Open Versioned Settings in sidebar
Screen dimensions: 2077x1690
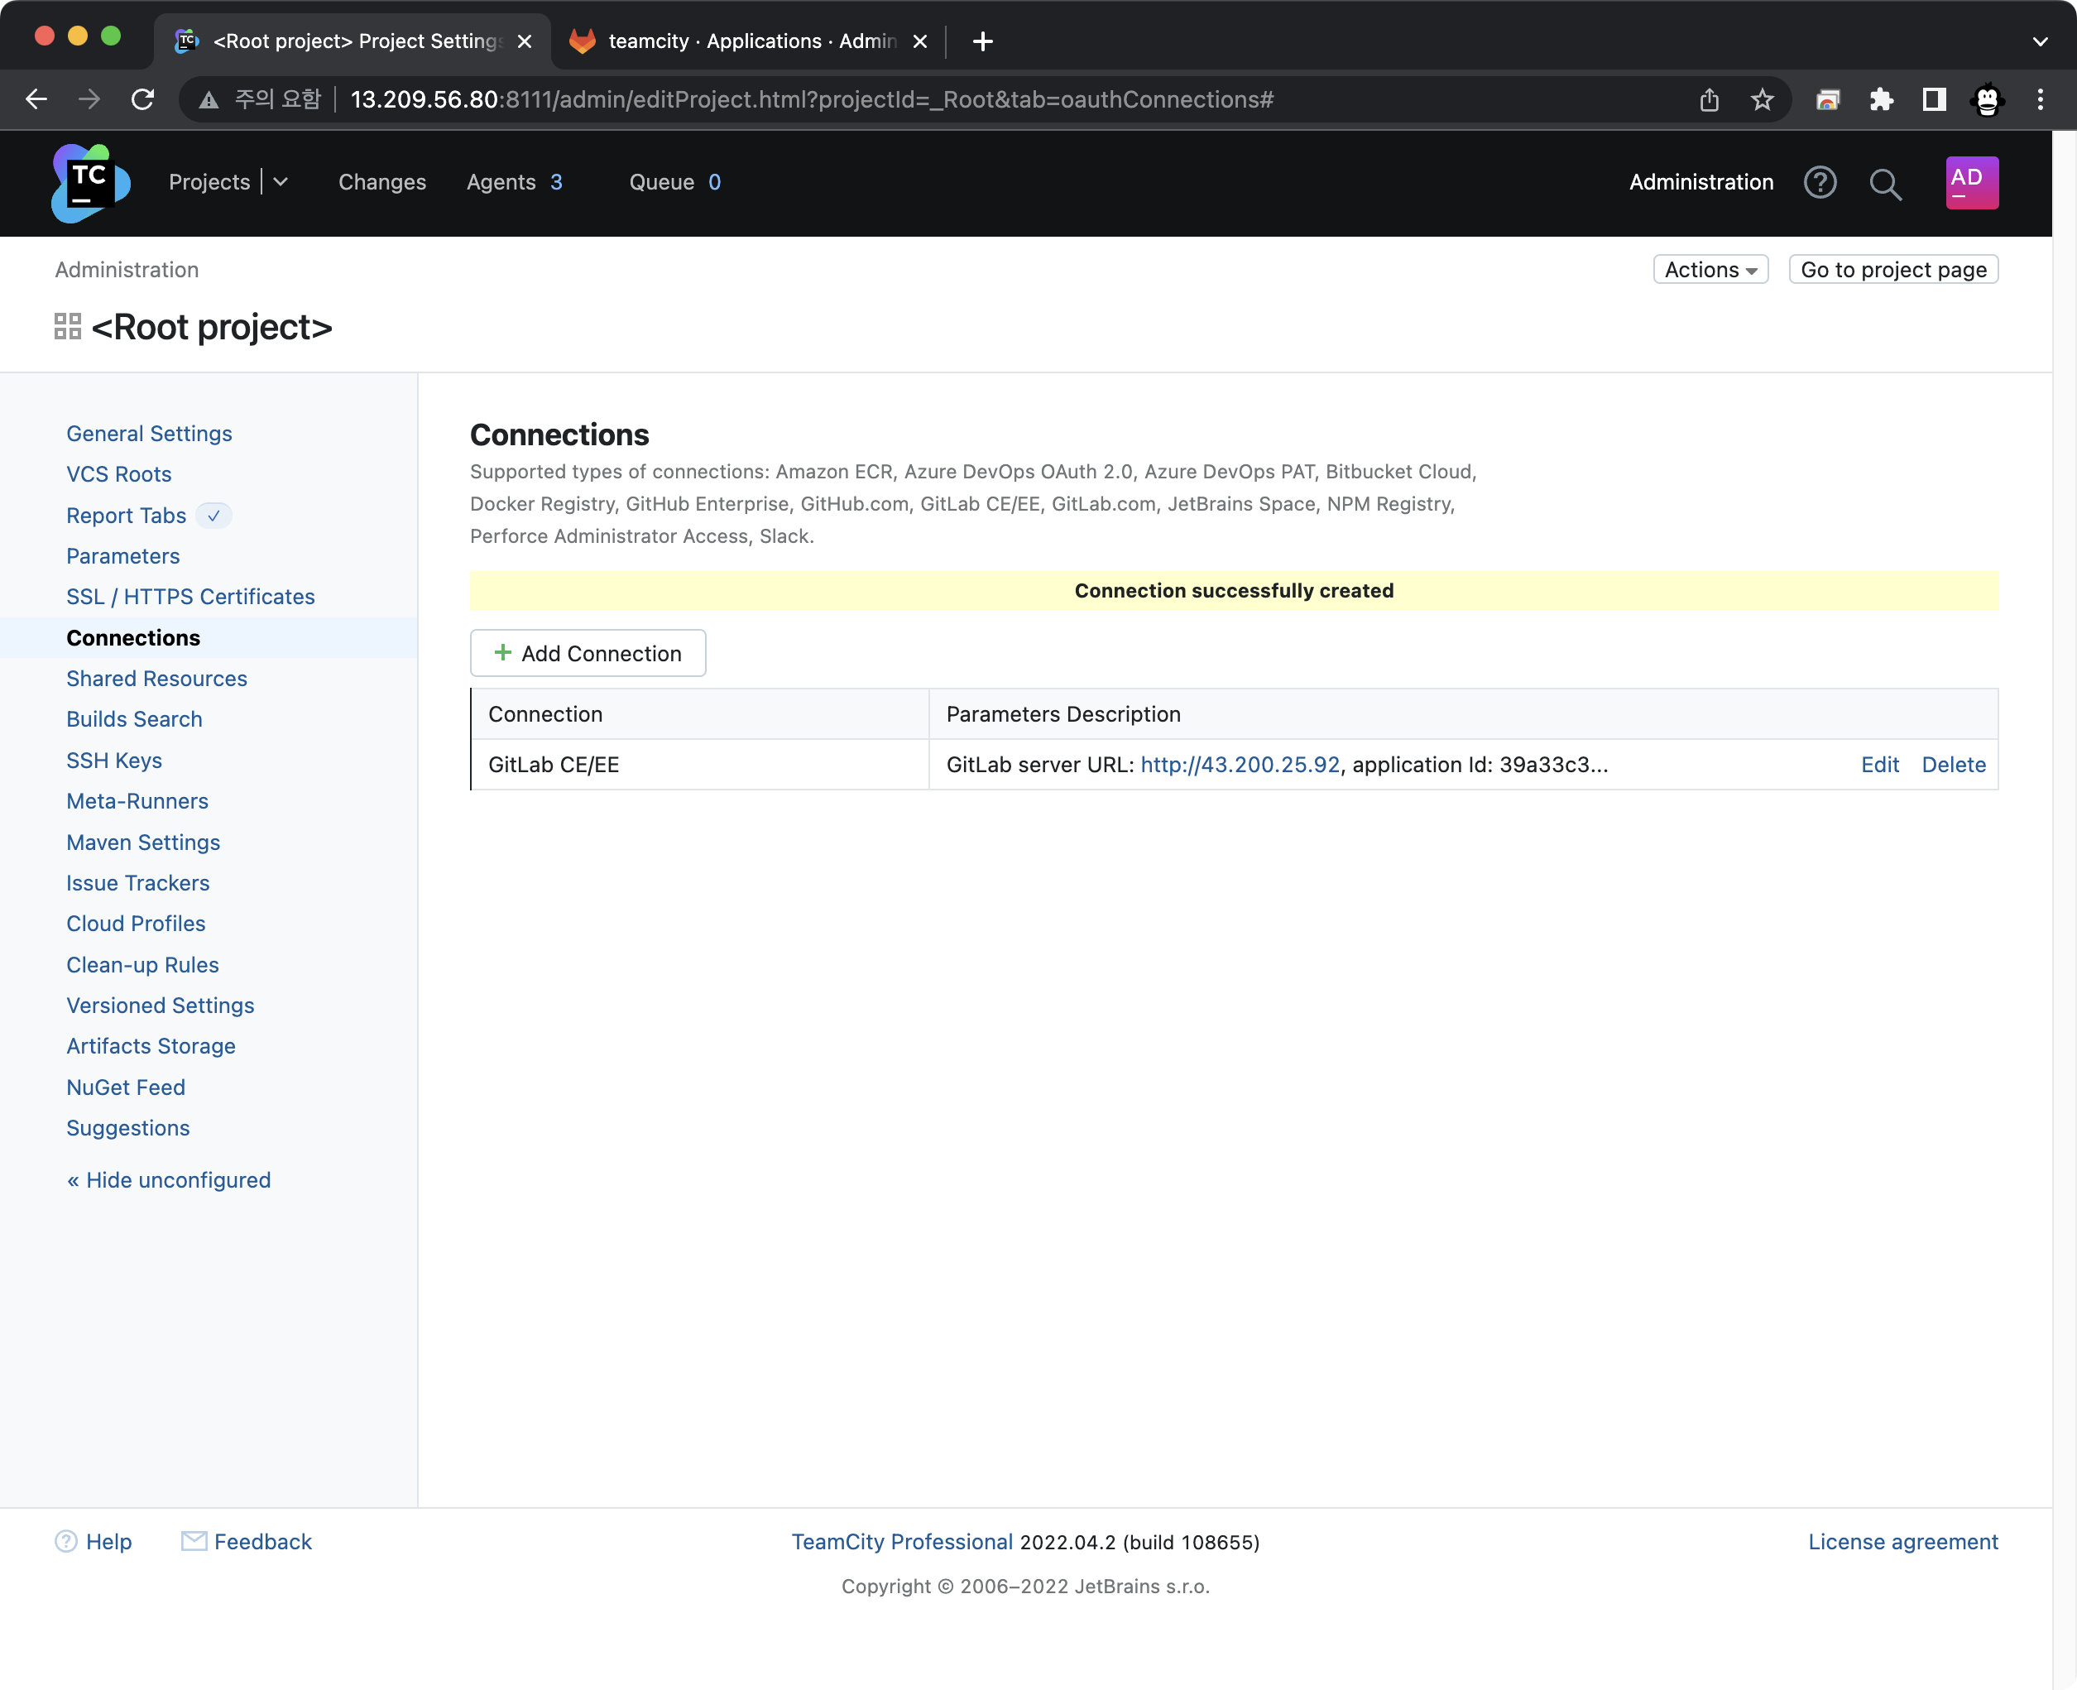coord(161,1006)
